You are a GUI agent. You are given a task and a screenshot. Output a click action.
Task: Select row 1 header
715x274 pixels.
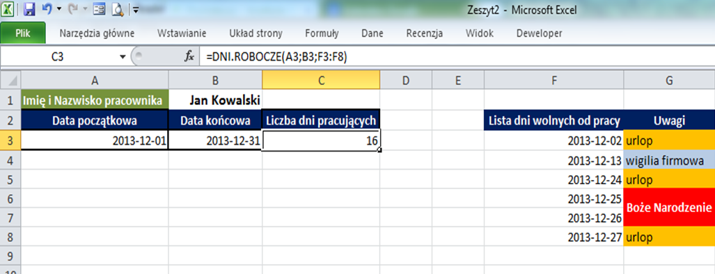(x=10, y=100)
